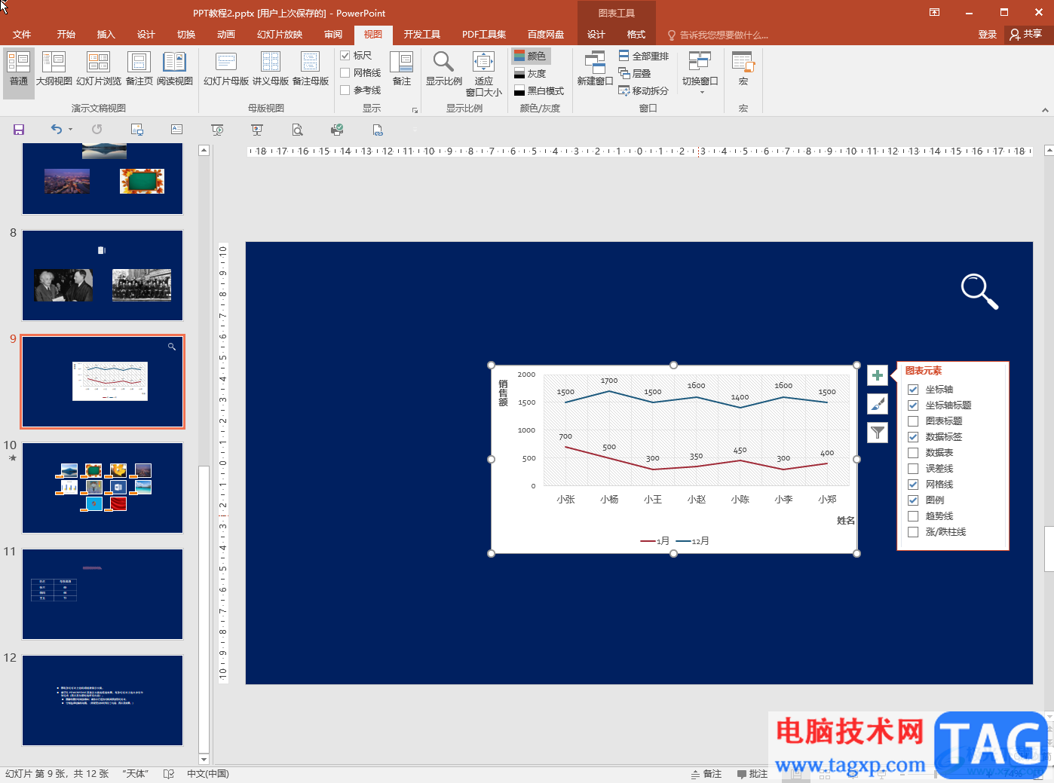This screenshot has height=783, width=1054.
Task: Uncheck 数据标签 data labels element
Action: click(x=913, y=437)
